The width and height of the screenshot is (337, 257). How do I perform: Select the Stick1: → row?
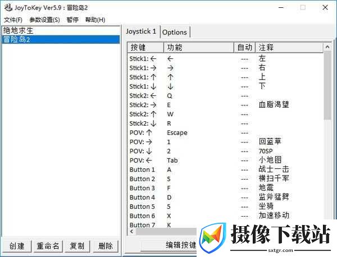[225, 68]
